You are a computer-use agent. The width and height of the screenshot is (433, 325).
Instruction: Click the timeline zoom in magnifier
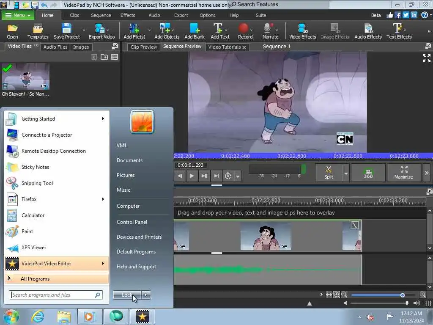point(423,295)
